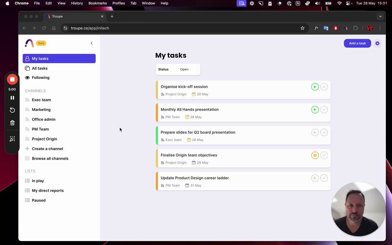The width and height of the screenshot is (392, 245).
Task: Open site info icon in address bar
Action: [x=65, y=28]
